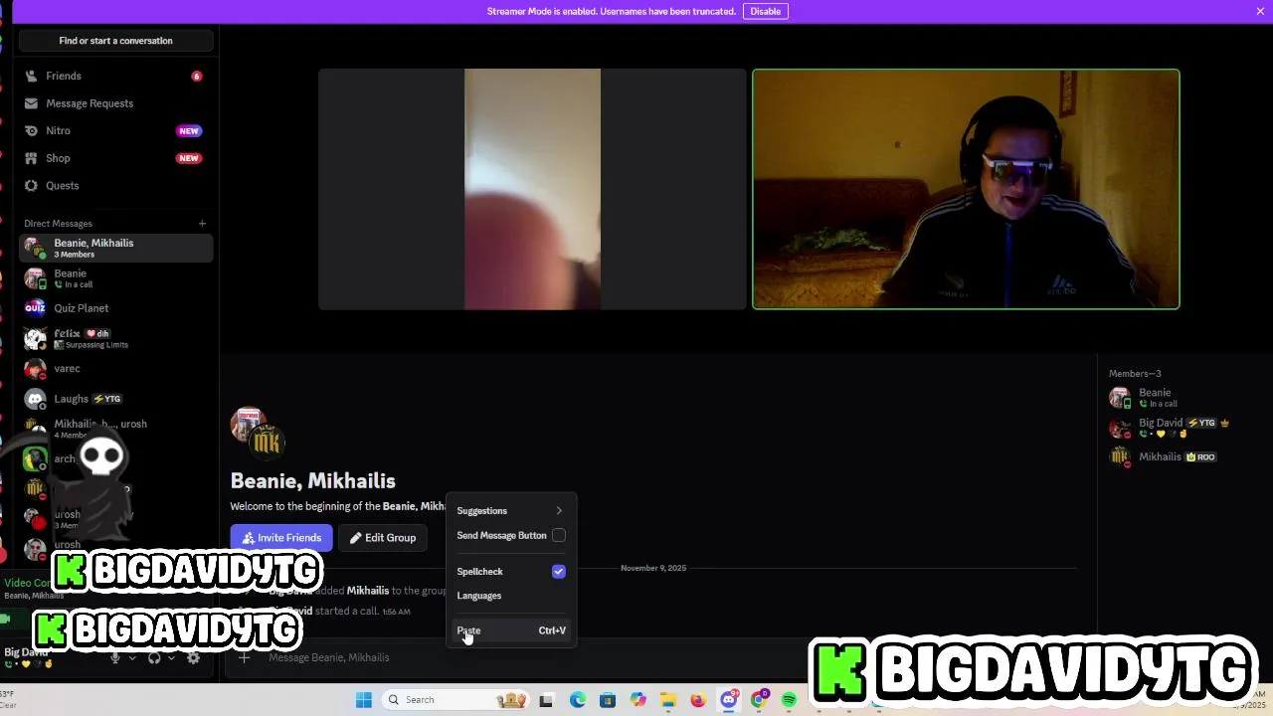Open Laughs direct message
The height and width of the screenshot is (716, 1273).
pyautogui.click(x=115, y=399)
